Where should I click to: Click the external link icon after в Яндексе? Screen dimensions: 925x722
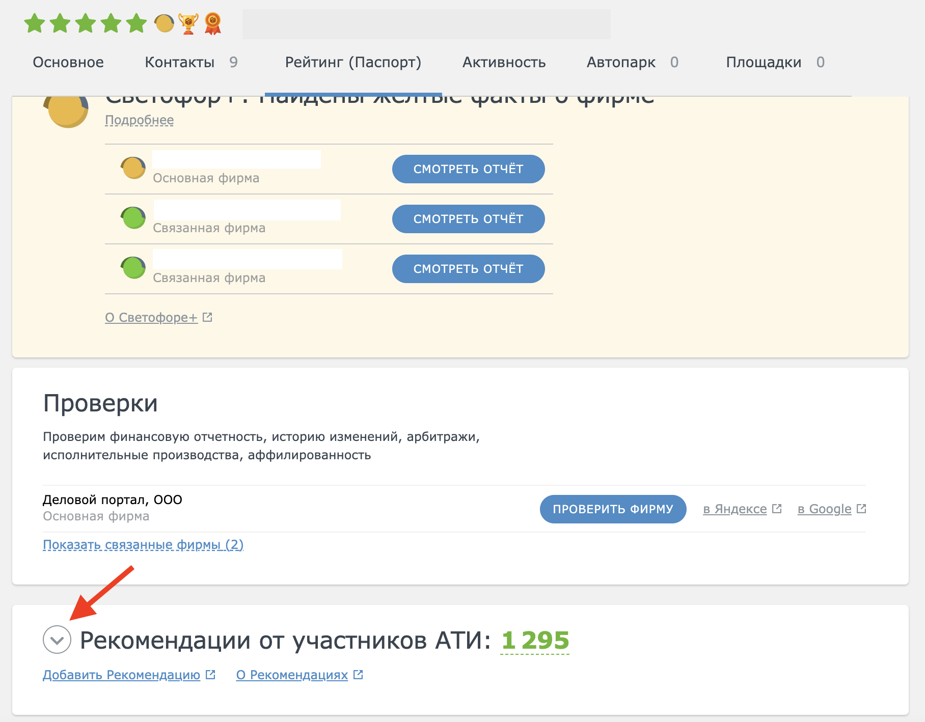coord(777,509)
